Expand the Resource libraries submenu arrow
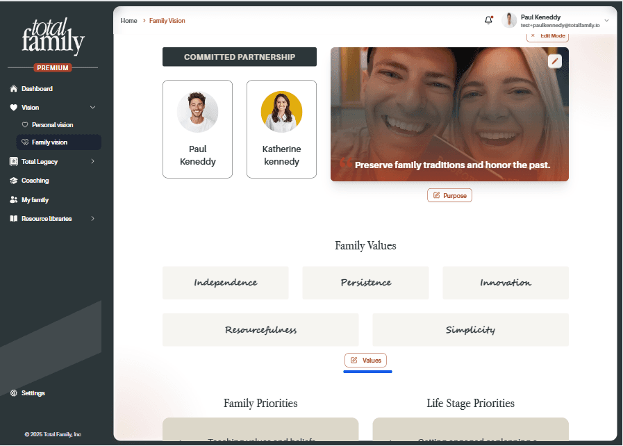 [x=92, y=219]
